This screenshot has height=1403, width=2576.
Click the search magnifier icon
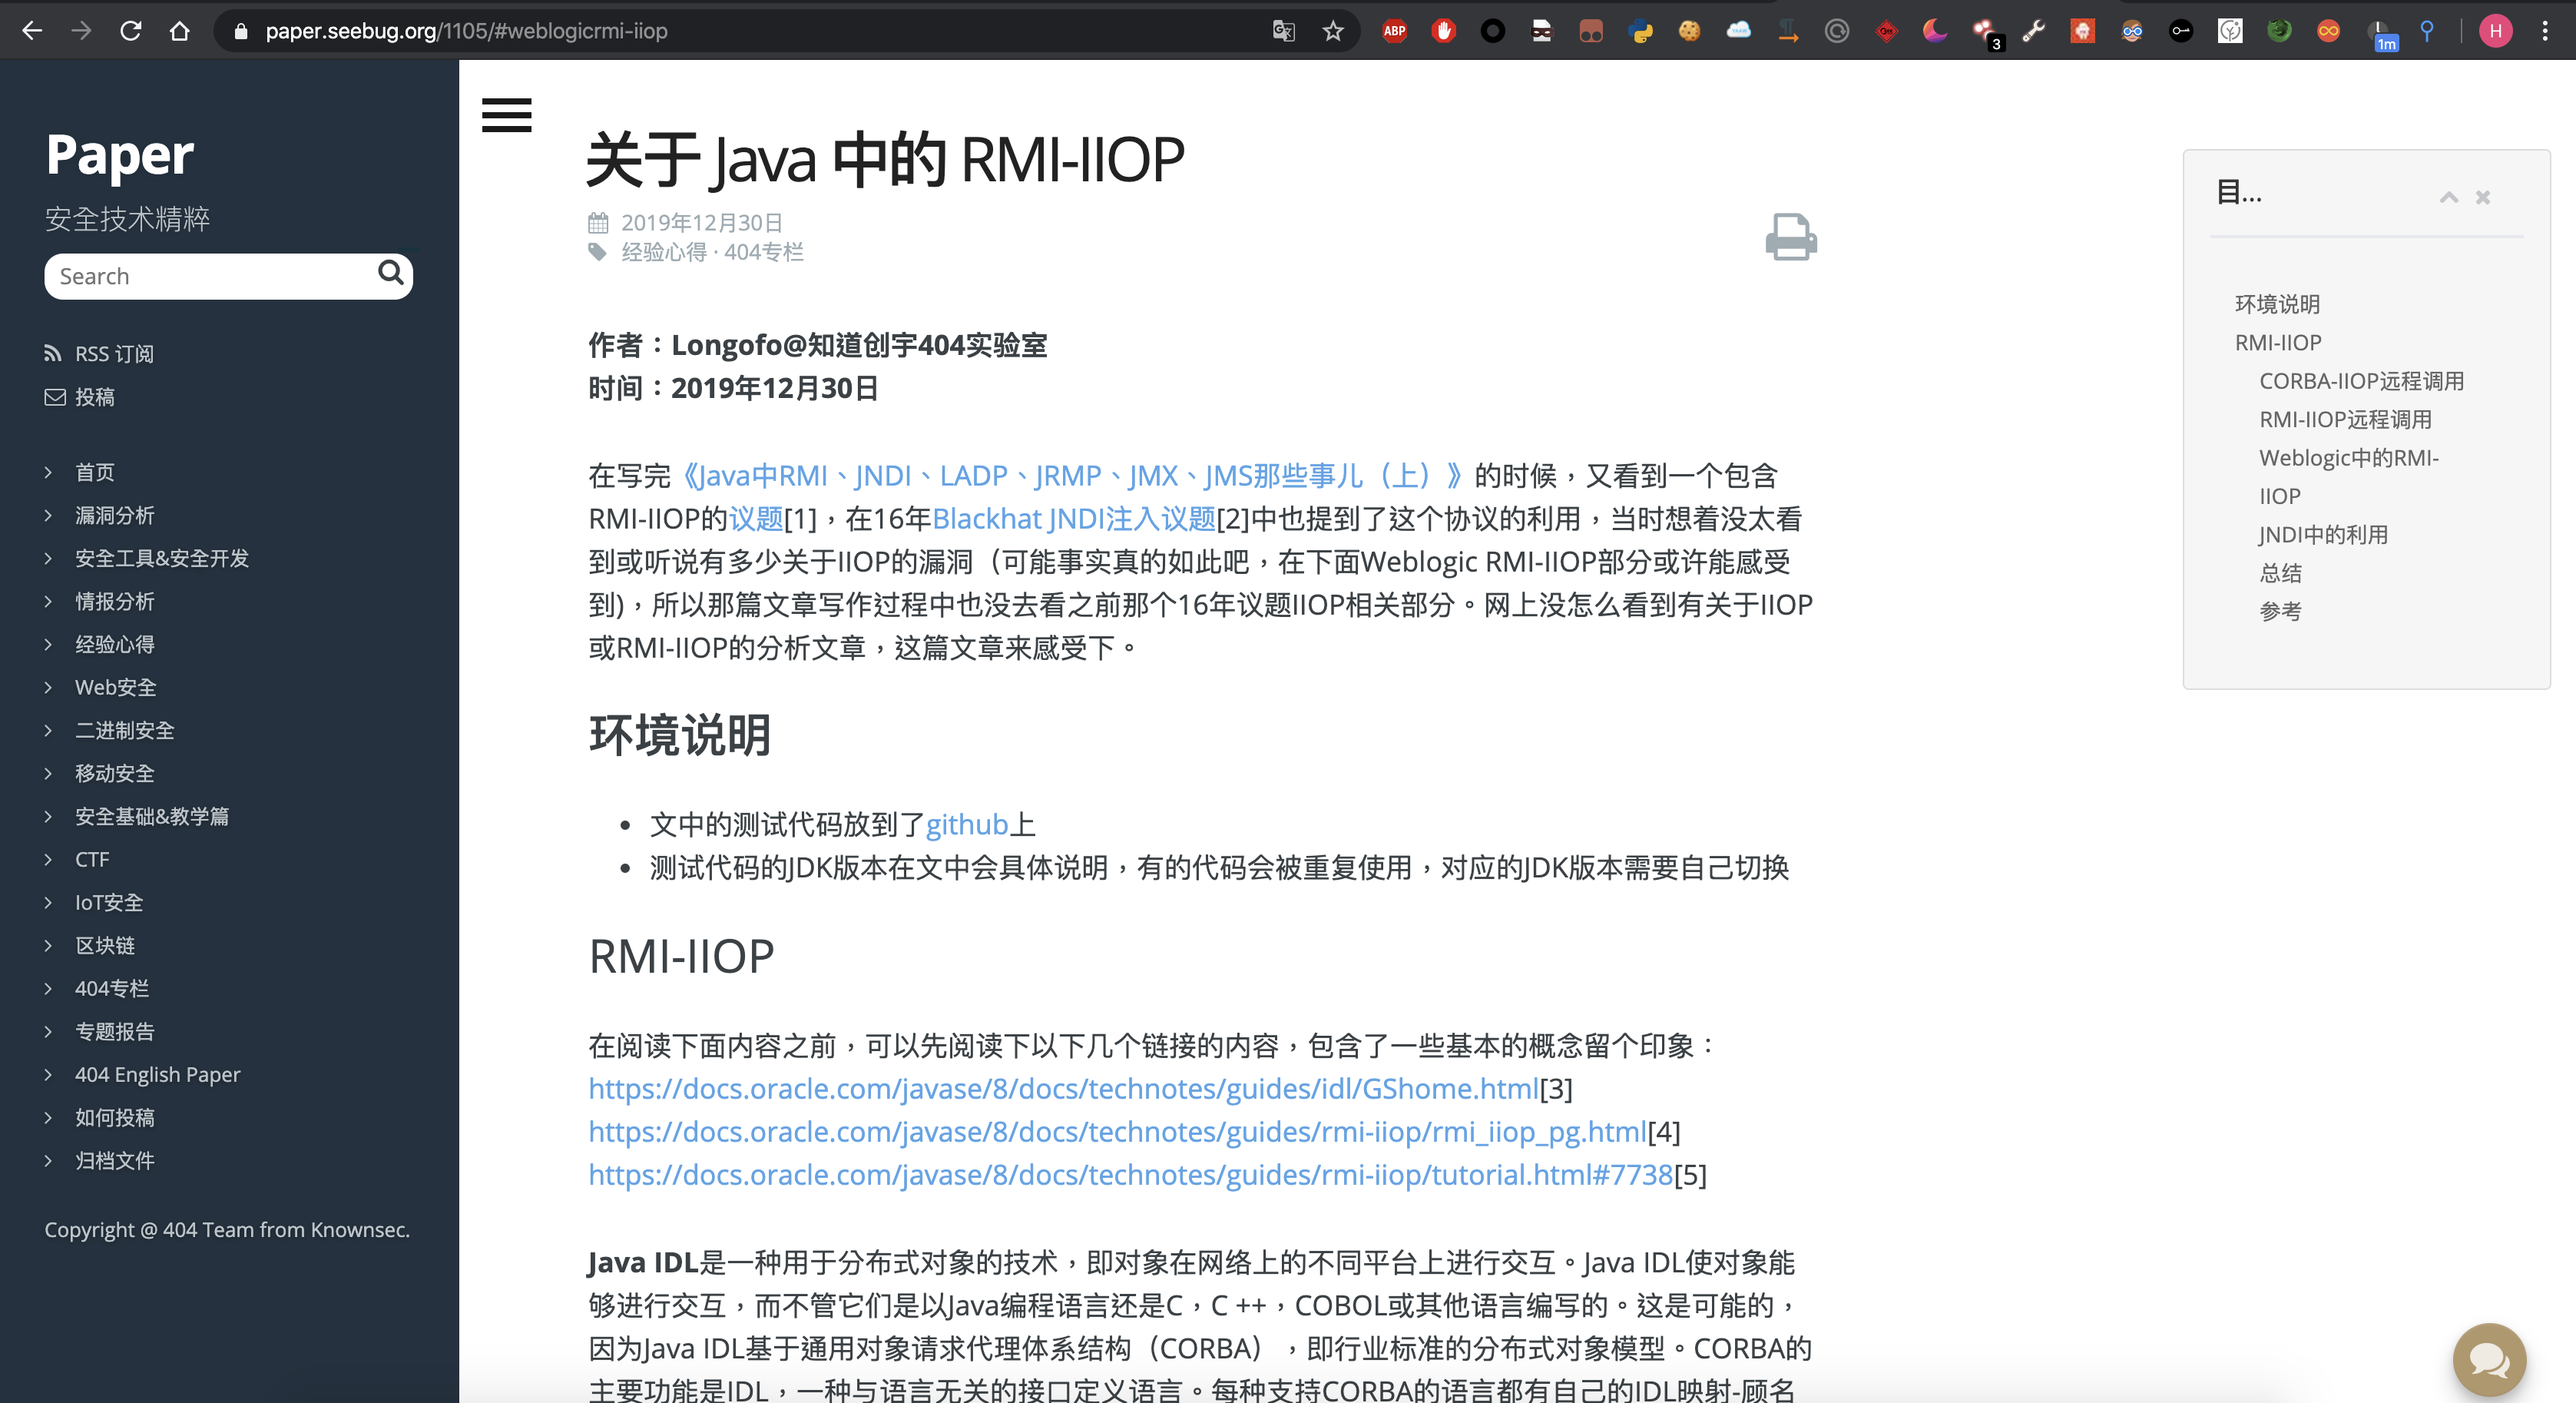pyautogui.click(x=390, y=274)
